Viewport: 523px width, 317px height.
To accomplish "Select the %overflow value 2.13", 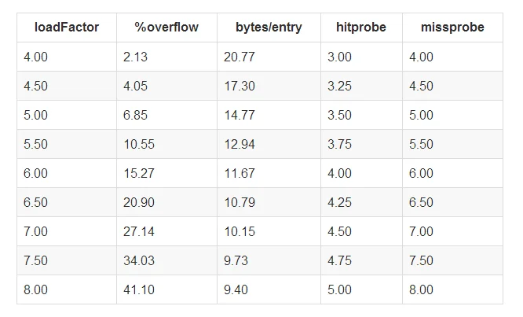I will click(x=135, y=57).
